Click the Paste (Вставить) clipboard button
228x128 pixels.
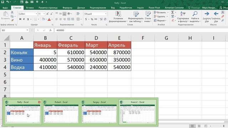click(5, 16)
